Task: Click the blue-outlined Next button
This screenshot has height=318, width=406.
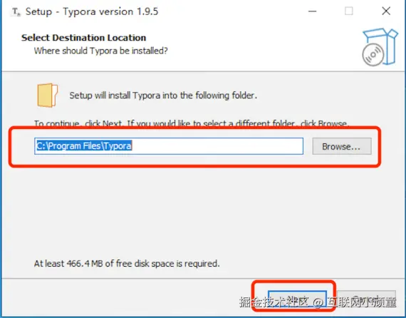Action: 297,298
